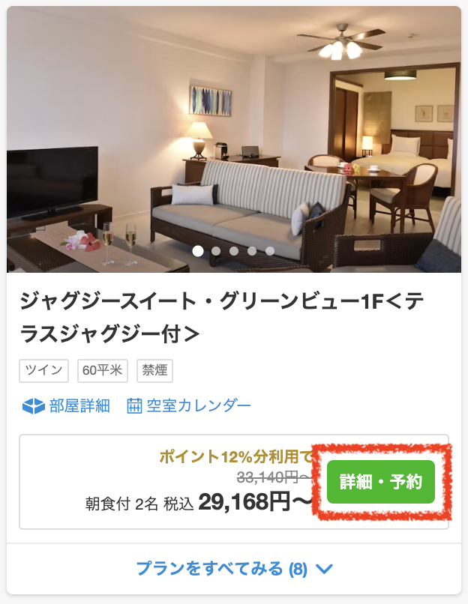This screenshot has width=468, height=604.
Task: Click the 部屋詳細 box icon
Action: click(x=34, y=406)
